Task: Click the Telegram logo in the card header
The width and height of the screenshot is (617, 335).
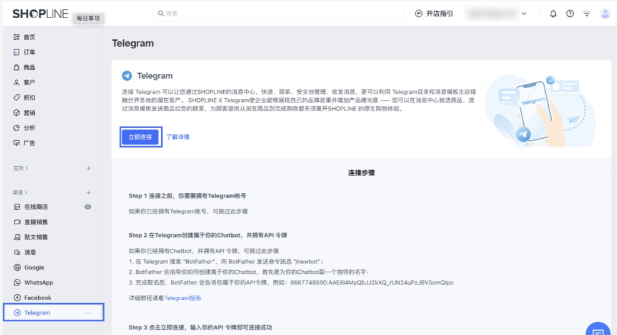Action: point(127,76)
